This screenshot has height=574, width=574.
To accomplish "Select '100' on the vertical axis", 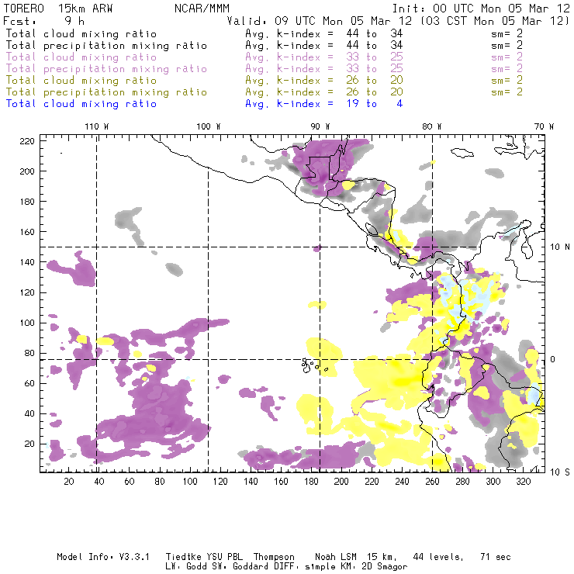I will 27,323.
